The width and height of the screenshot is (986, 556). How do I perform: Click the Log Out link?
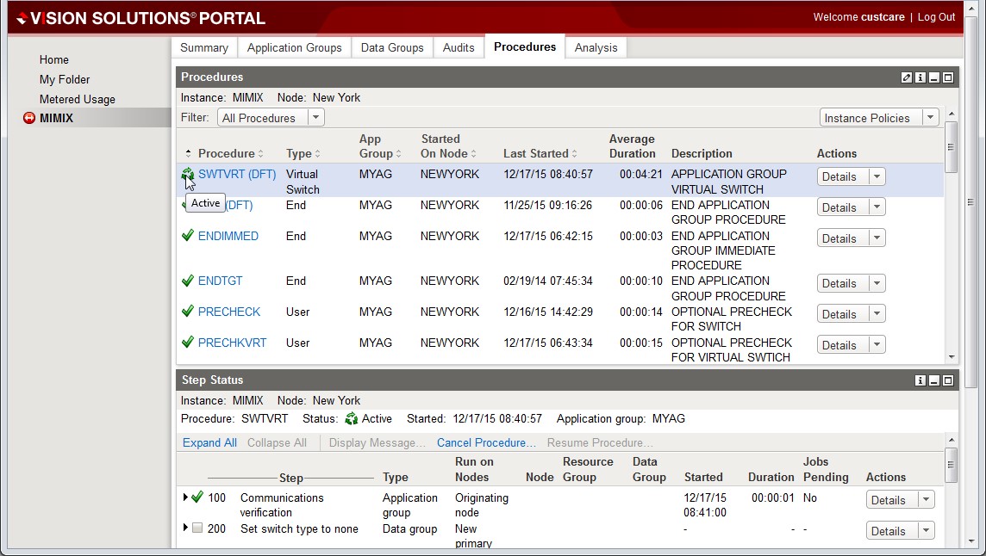click(936, 17)
